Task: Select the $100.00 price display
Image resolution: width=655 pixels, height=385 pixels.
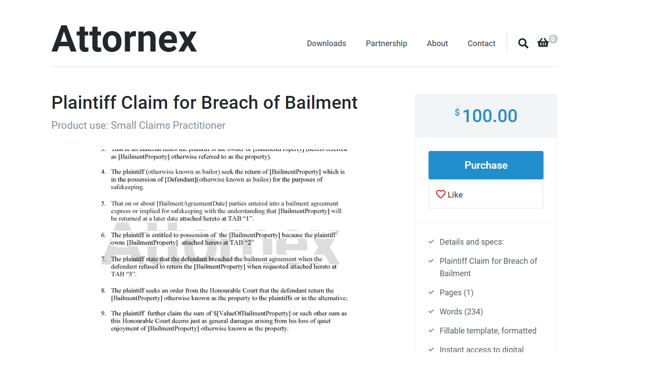Action: click(x=485, y=115)
